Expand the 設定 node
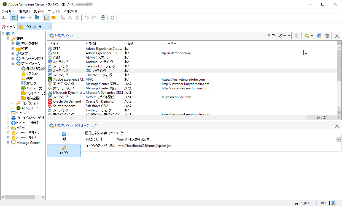Viewport: 342px width, 206px height. (13, 54)
